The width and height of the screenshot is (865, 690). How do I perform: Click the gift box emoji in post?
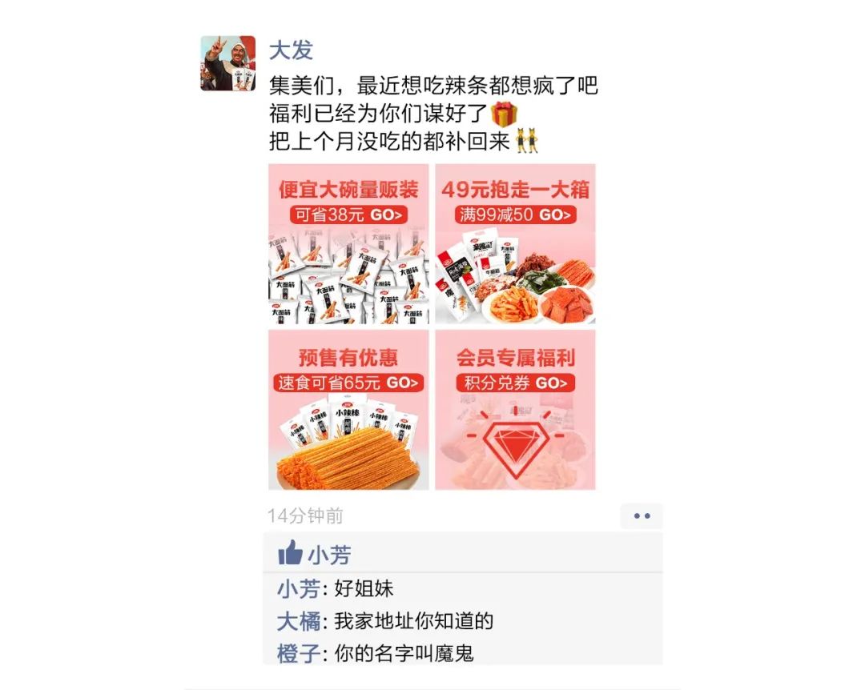pyautogui.click(x=505, y=114)
